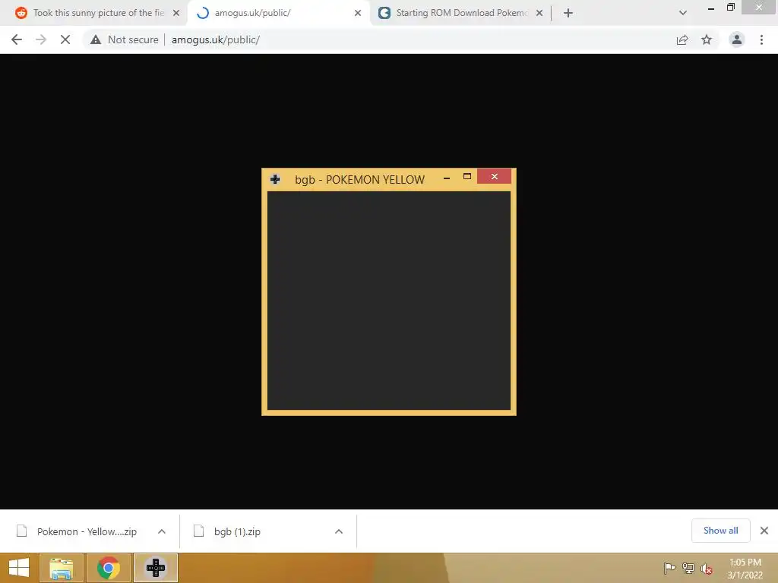Click the Chrome taskbar icon
778x583 pixels.
click(108, 568)
